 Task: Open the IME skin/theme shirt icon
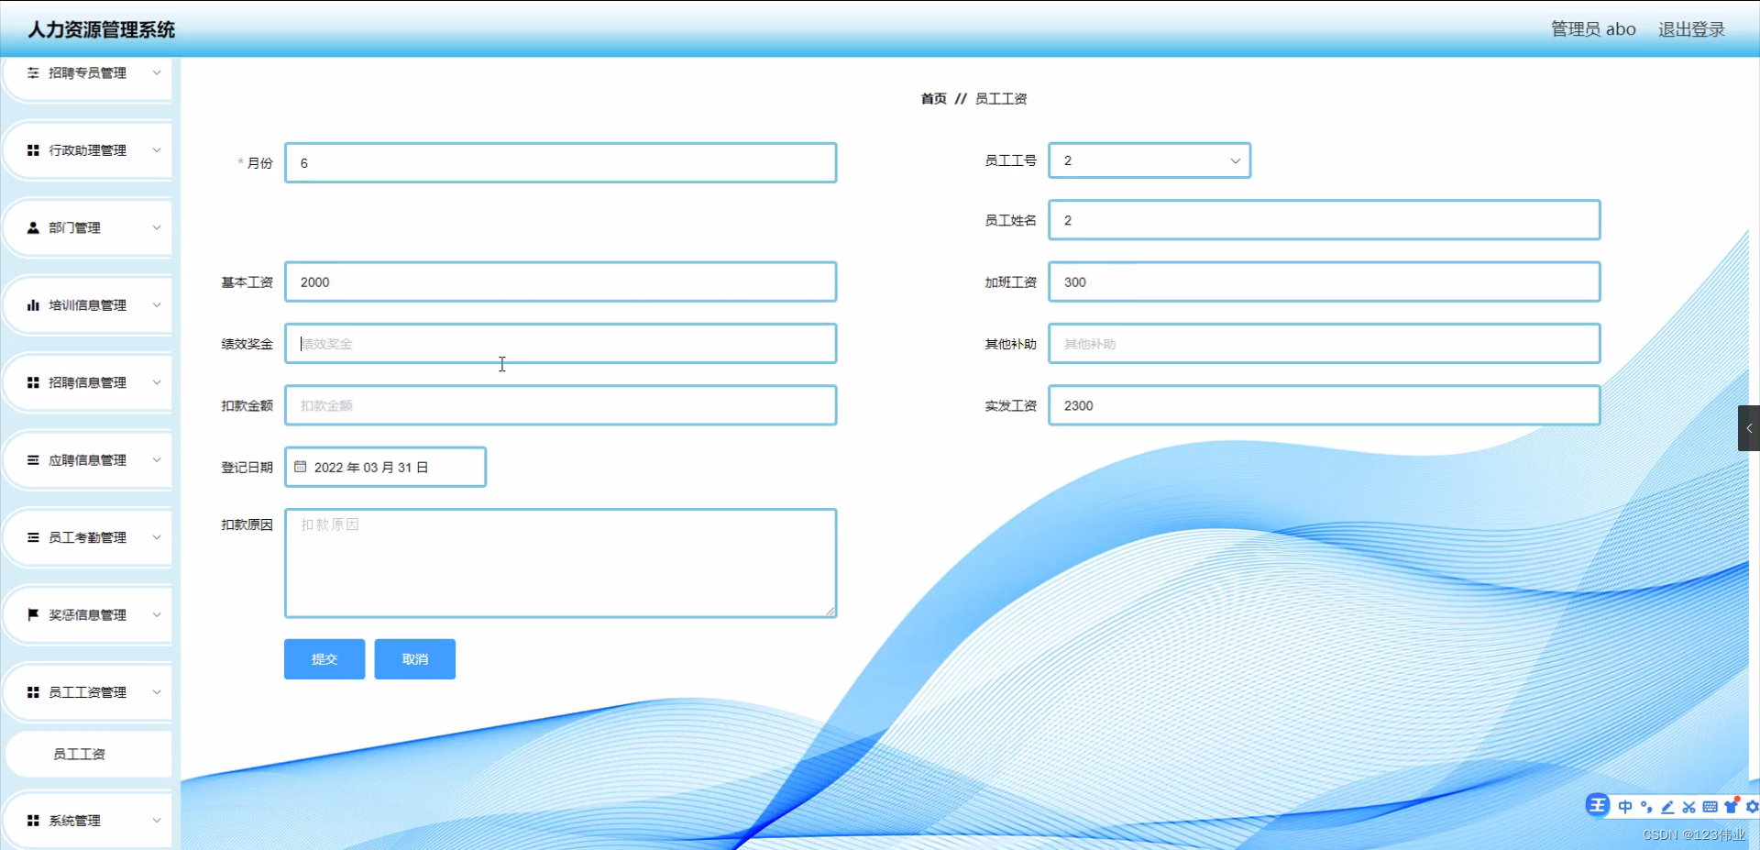pos(1731,805)
